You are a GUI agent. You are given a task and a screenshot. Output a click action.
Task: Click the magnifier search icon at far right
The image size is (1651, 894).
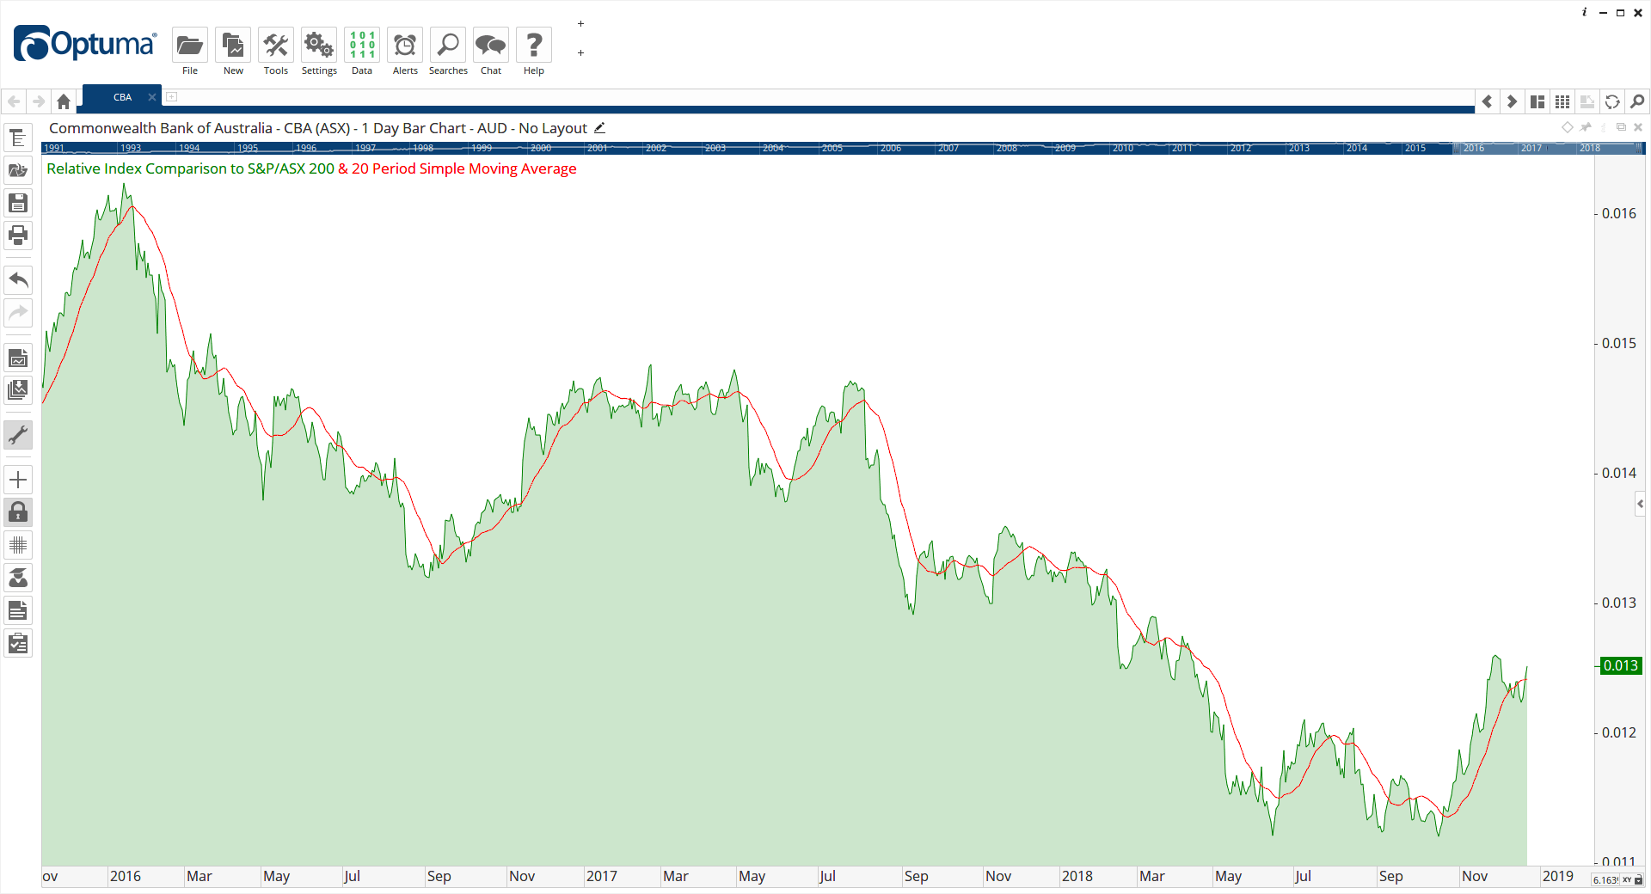tap(1637, 101)
